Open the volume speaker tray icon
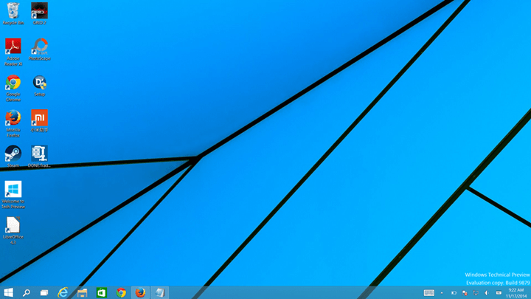This screenshot has width=531, height=299. point(487,293)
